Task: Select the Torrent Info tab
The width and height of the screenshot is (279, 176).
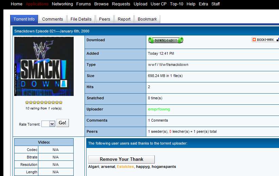Action: (24, 19)
